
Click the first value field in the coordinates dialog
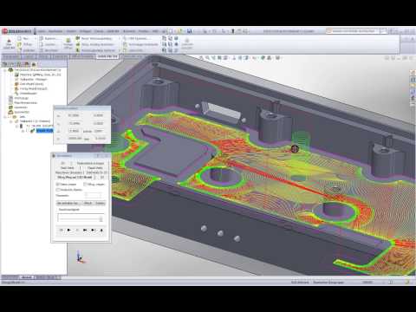(x=74, y=115)
